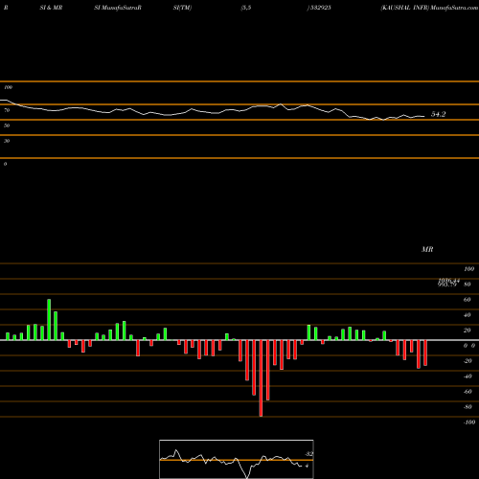Click the KAUSHAL INFR MunafaSutra.com title text
Viewport: 479px width, 479px height.
[x=429, y=8]
